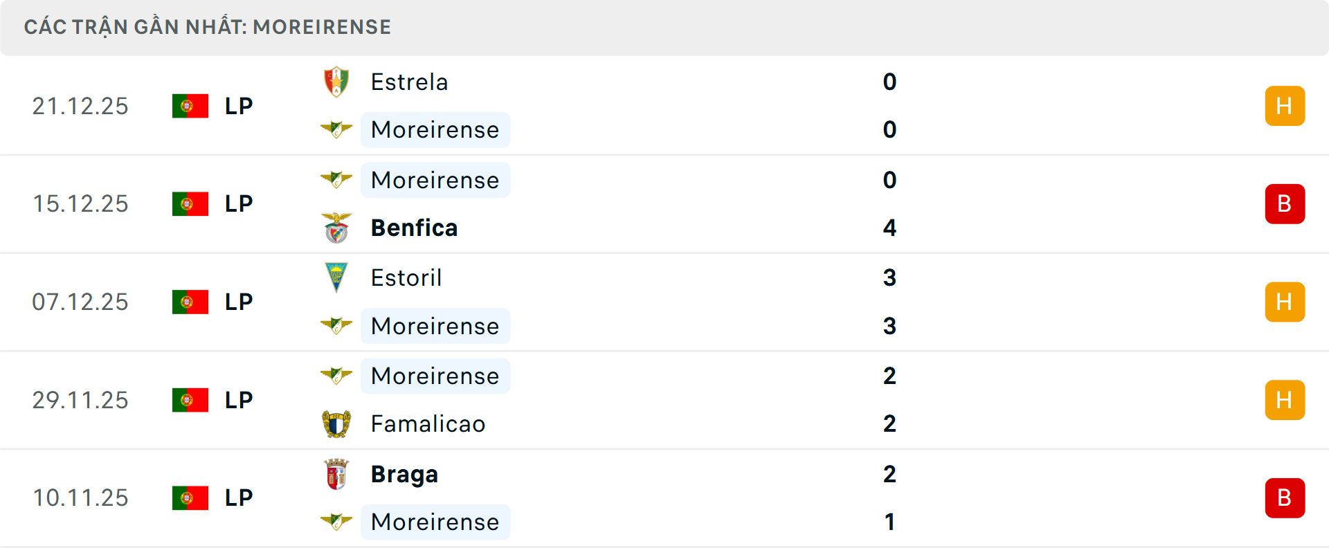Select the Moreirense logo beside Estrela match
The width and height of the screenshot is (1329, 548).
pos(337,130)
